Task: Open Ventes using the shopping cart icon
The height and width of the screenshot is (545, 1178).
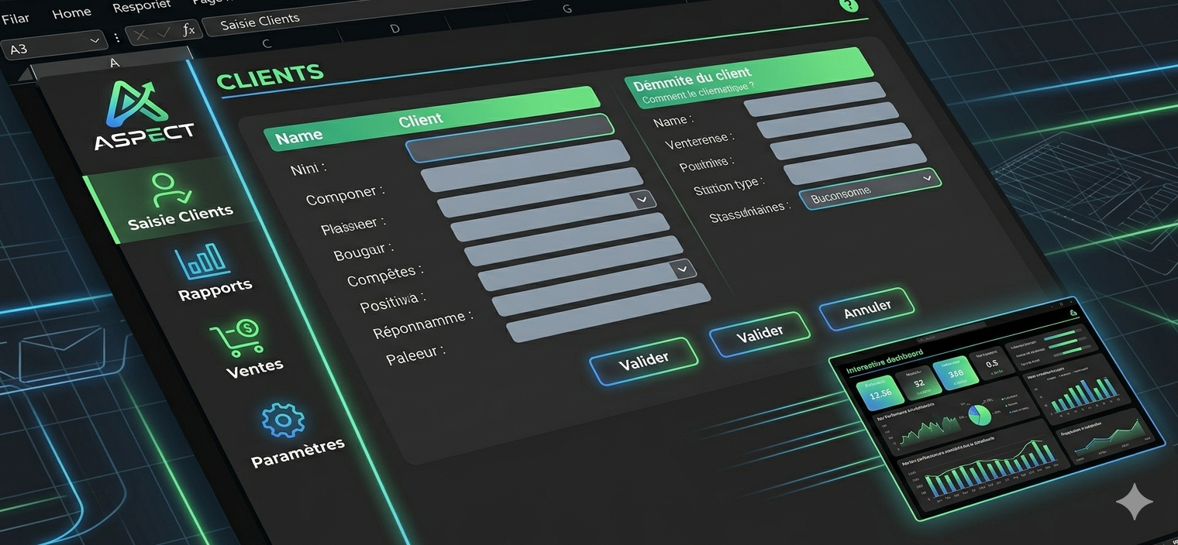Action: coord(236,339)
